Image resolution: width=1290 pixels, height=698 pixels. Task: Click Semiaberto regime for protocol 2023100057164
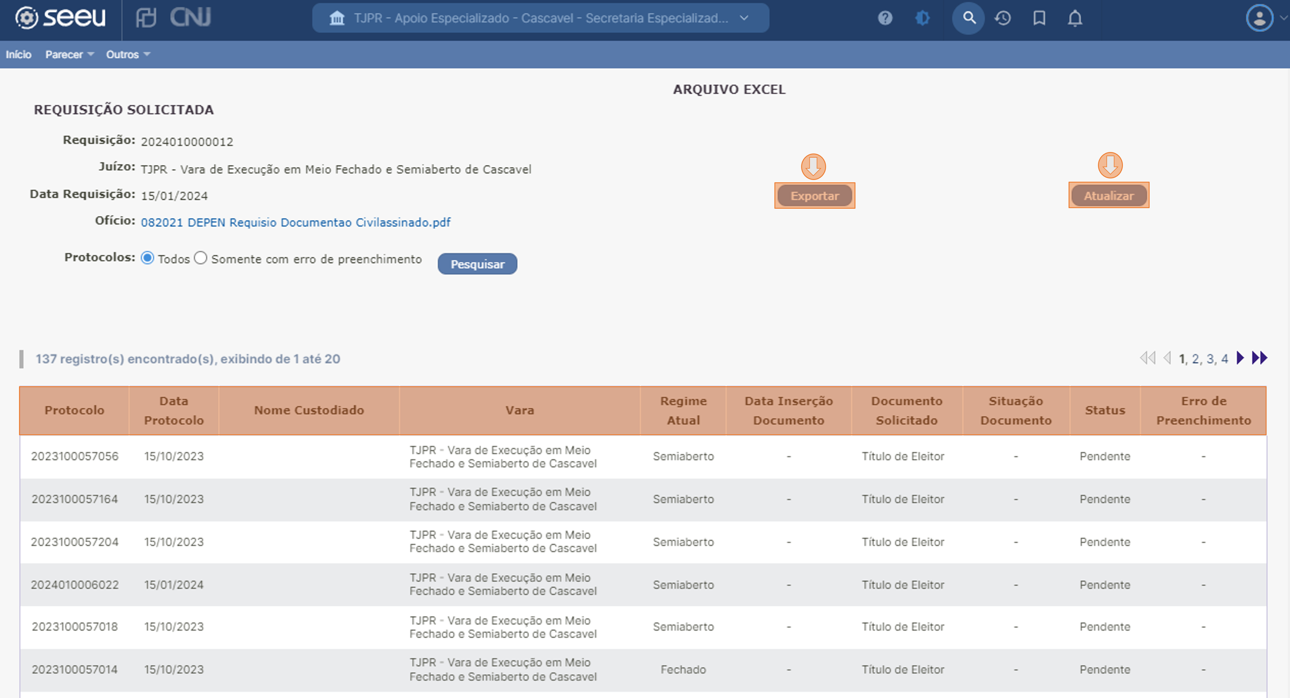click(683, 499)
